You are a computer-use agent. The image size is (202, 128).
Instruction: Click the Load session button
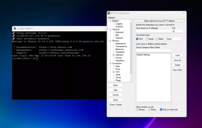pos(177,55)
